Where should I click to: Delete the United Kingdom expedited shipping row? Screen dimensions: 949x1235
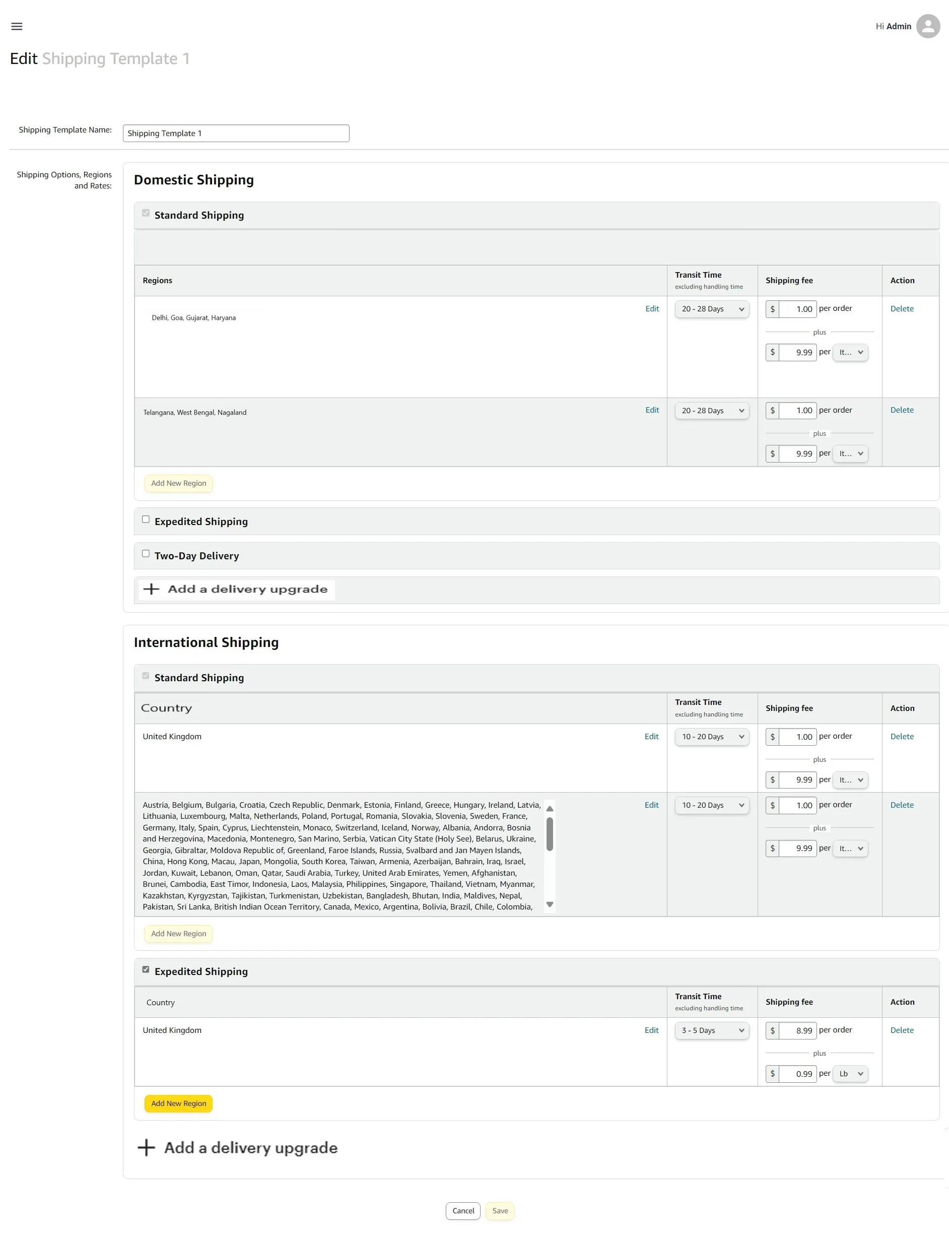[902, 1030]
